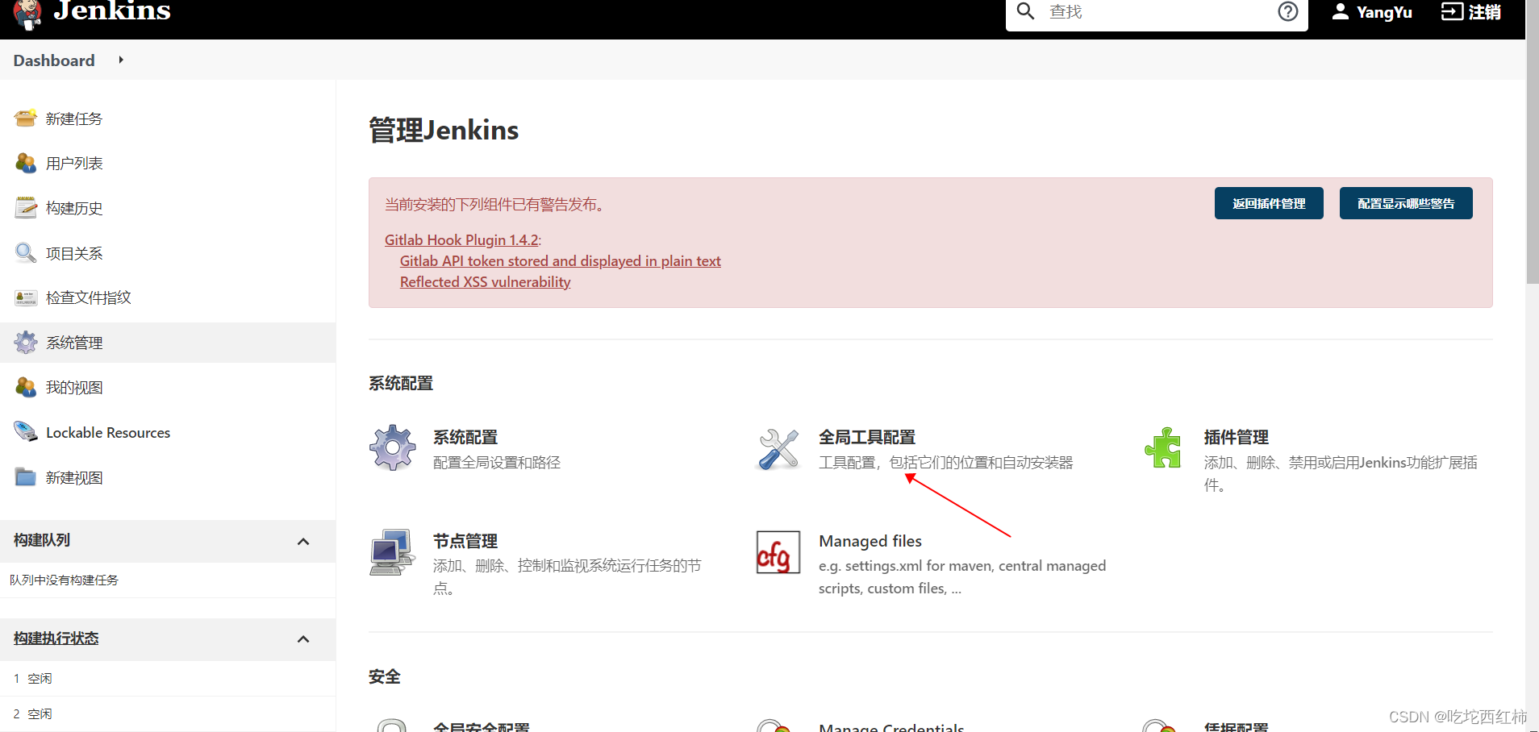This screenshot has width=1539, height=732.
Task: Click the 构建执行状态 heading link
Action: pyautogui.click(x=56, y=638)
